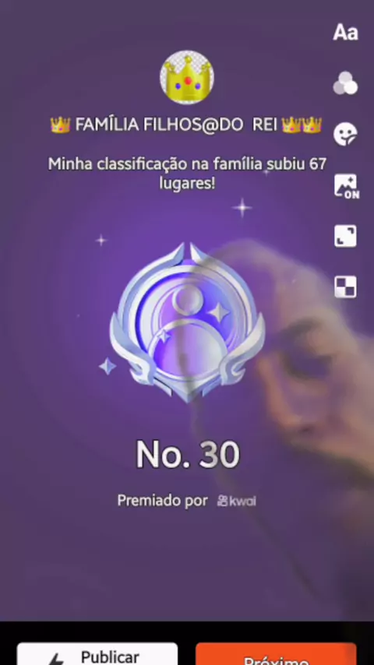Image resolution: width=374 pixels, height=665 pixels.
Task: Tap the crown emoji before FAMÍLIA
Action: point(60,125)
